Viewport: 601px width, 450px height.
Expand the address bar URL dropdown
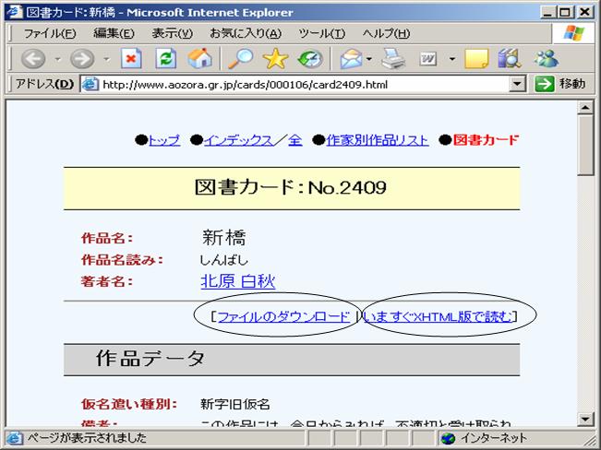tap(518, 84)
